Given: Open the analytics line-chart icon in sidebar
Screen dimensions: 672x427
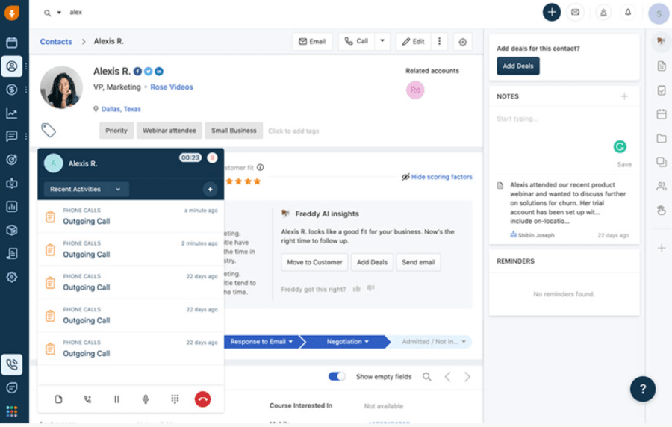Looking at the screenshot, I should 12,113.
